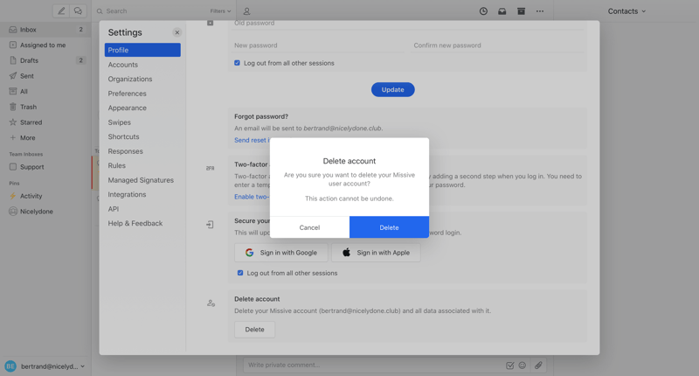The width and height of the screenshot is (699, 376).
Task: Open Shortcuts settings
Action: (x=142, y=137)
